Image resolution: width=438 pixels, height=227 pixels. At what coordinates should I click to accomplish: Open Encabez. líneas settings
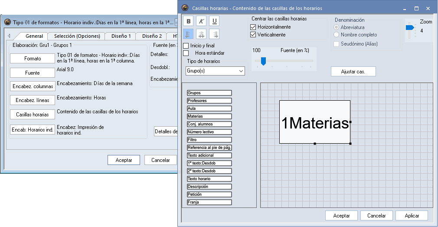[33, 100]
